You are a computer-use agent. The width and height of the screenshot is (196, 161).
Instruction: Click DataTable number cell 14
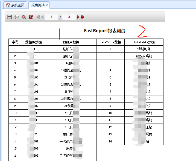pos(110,141)
